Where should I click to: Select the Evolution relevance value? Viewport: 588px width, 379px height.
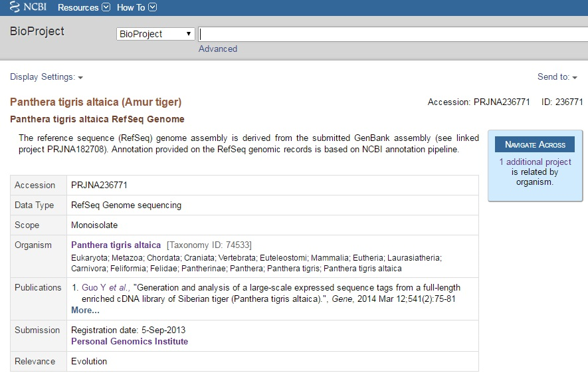click(89, 361)
